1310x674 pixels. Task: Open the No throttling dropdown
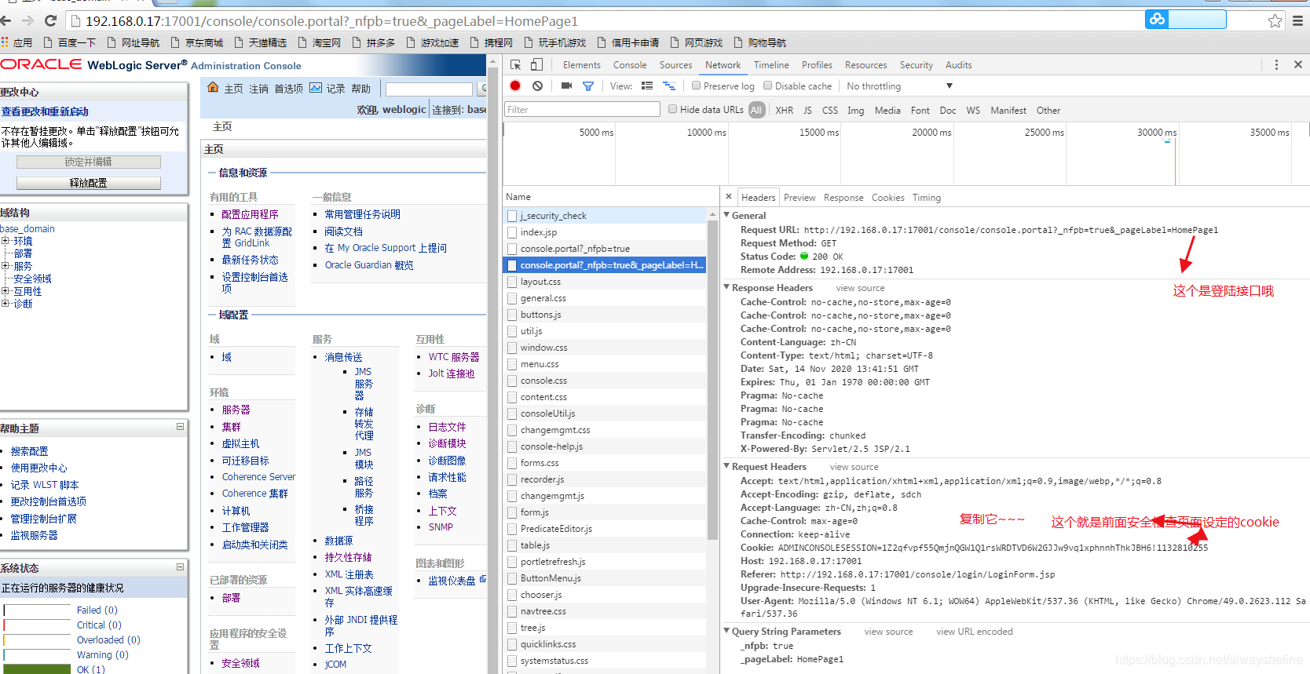pos(898,86)
